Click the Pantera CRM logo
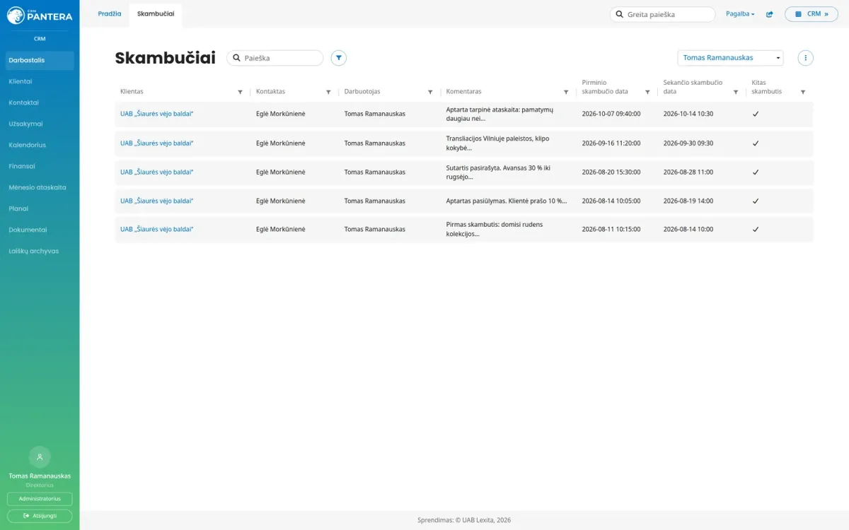Viewport: 849px width, 530px height. [x=40, y=15]
